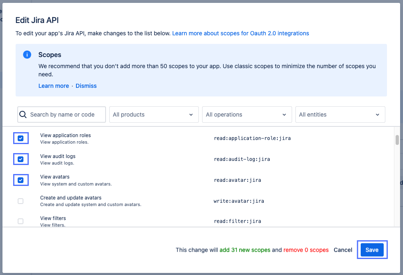Click the 'View filters' scope title

pos(53,218)
